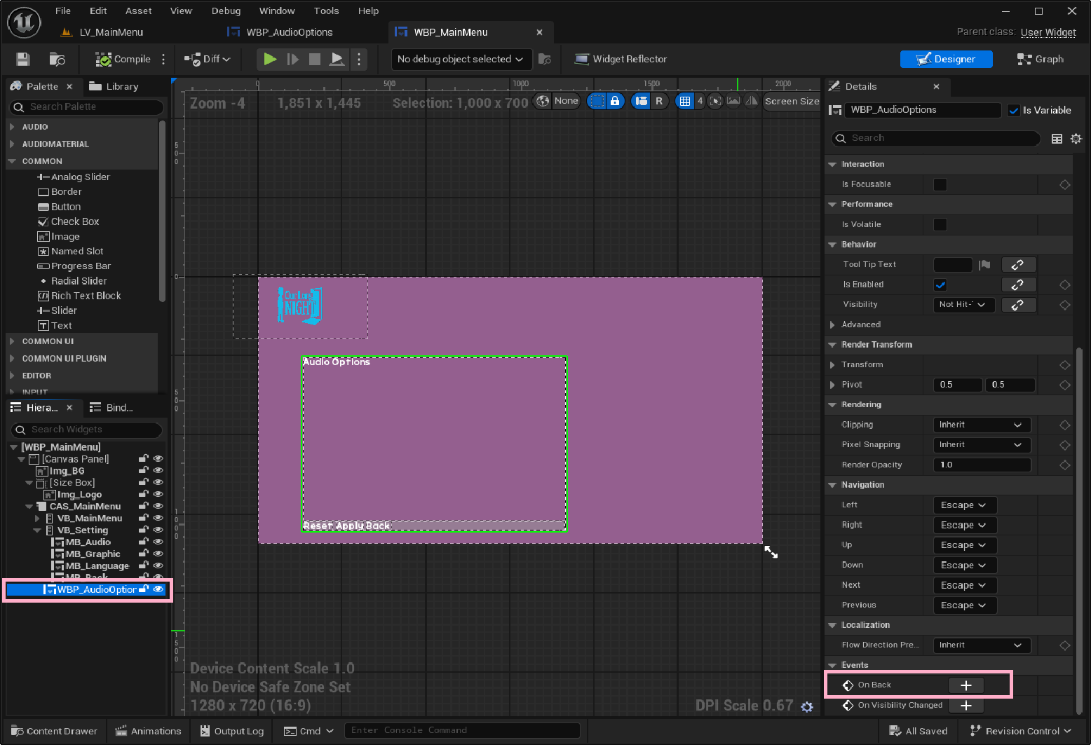Click the Save icon in the toolbar
1091x747 pixels.
tap(23, 60)
